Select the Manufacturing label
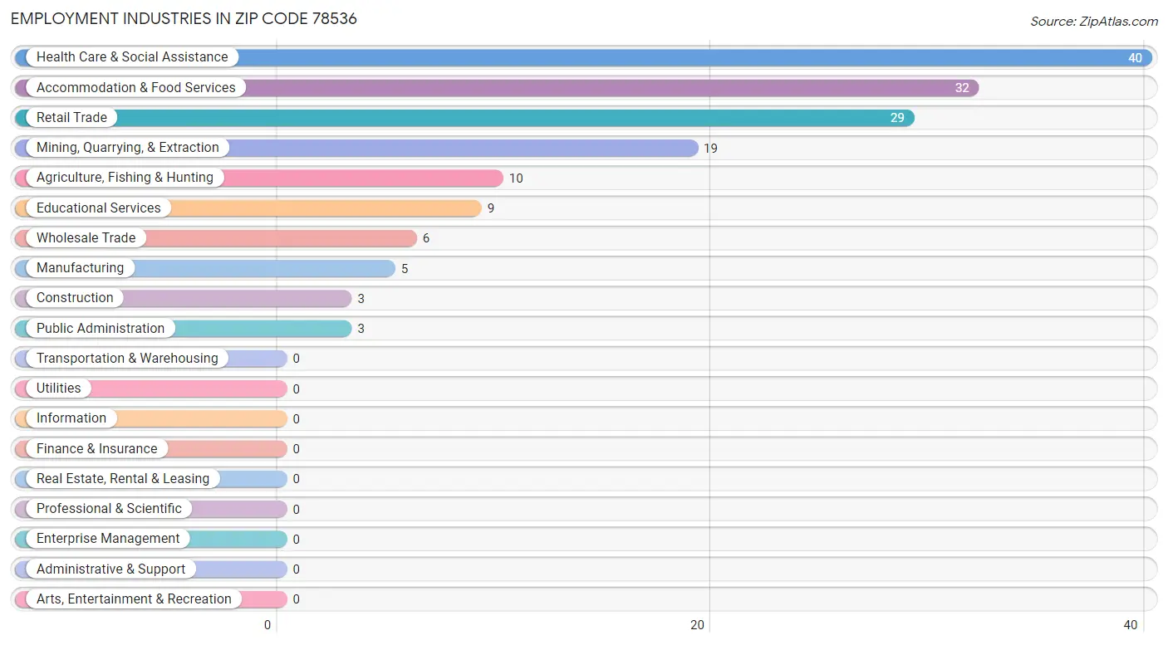The width and height of the screenshot is (1168, 645). pyautogui.click(x=80, y=268)
